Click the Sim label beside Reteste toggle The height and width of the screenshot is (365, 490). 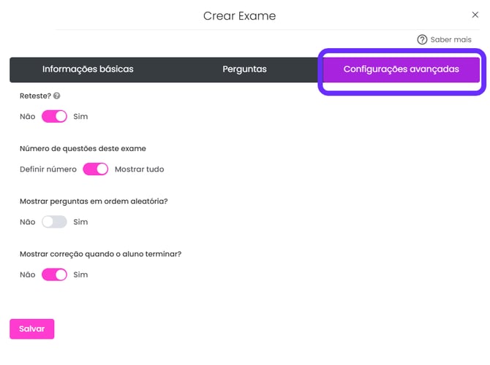tap(80, 116)
